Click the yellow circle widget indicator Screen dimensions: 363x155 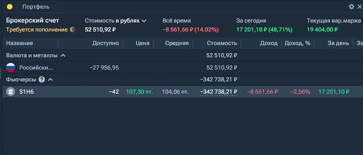10,7
